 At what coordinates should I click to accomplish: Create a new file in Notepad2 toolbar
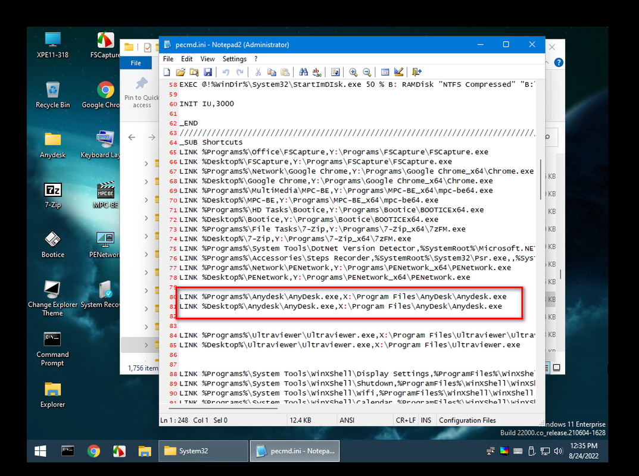[167, 72]
